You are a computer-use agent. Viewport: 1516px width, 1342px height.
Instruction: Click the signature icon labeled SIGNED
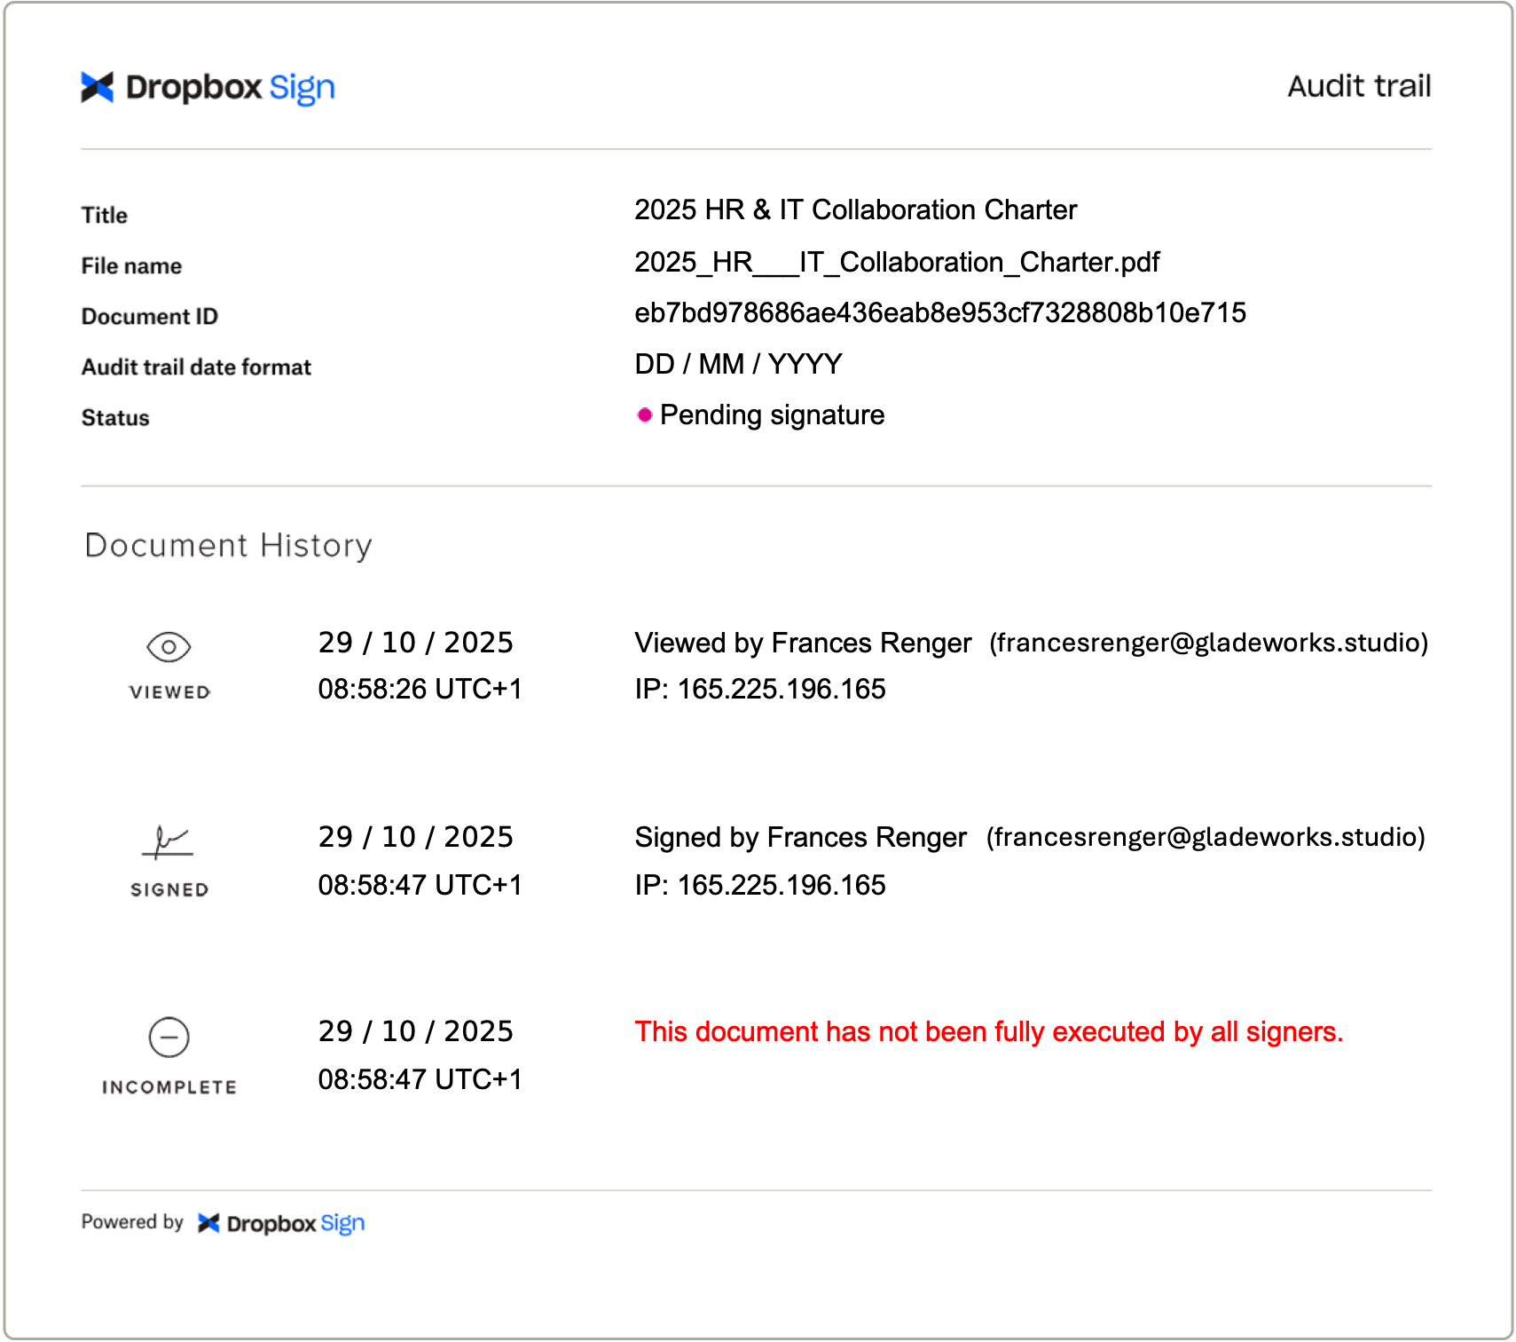pos(169,843)
